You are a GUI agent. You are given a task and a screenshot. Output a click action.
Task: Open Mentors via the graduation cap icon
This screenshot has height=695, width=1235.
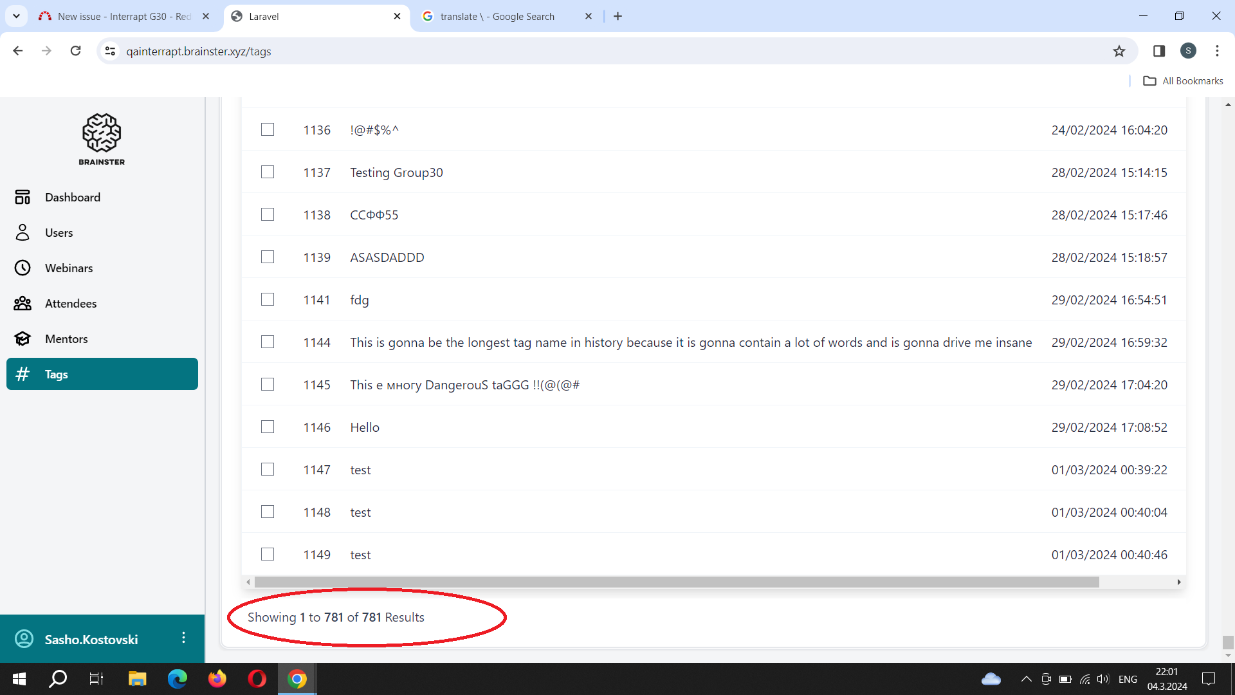click(23, 339)
